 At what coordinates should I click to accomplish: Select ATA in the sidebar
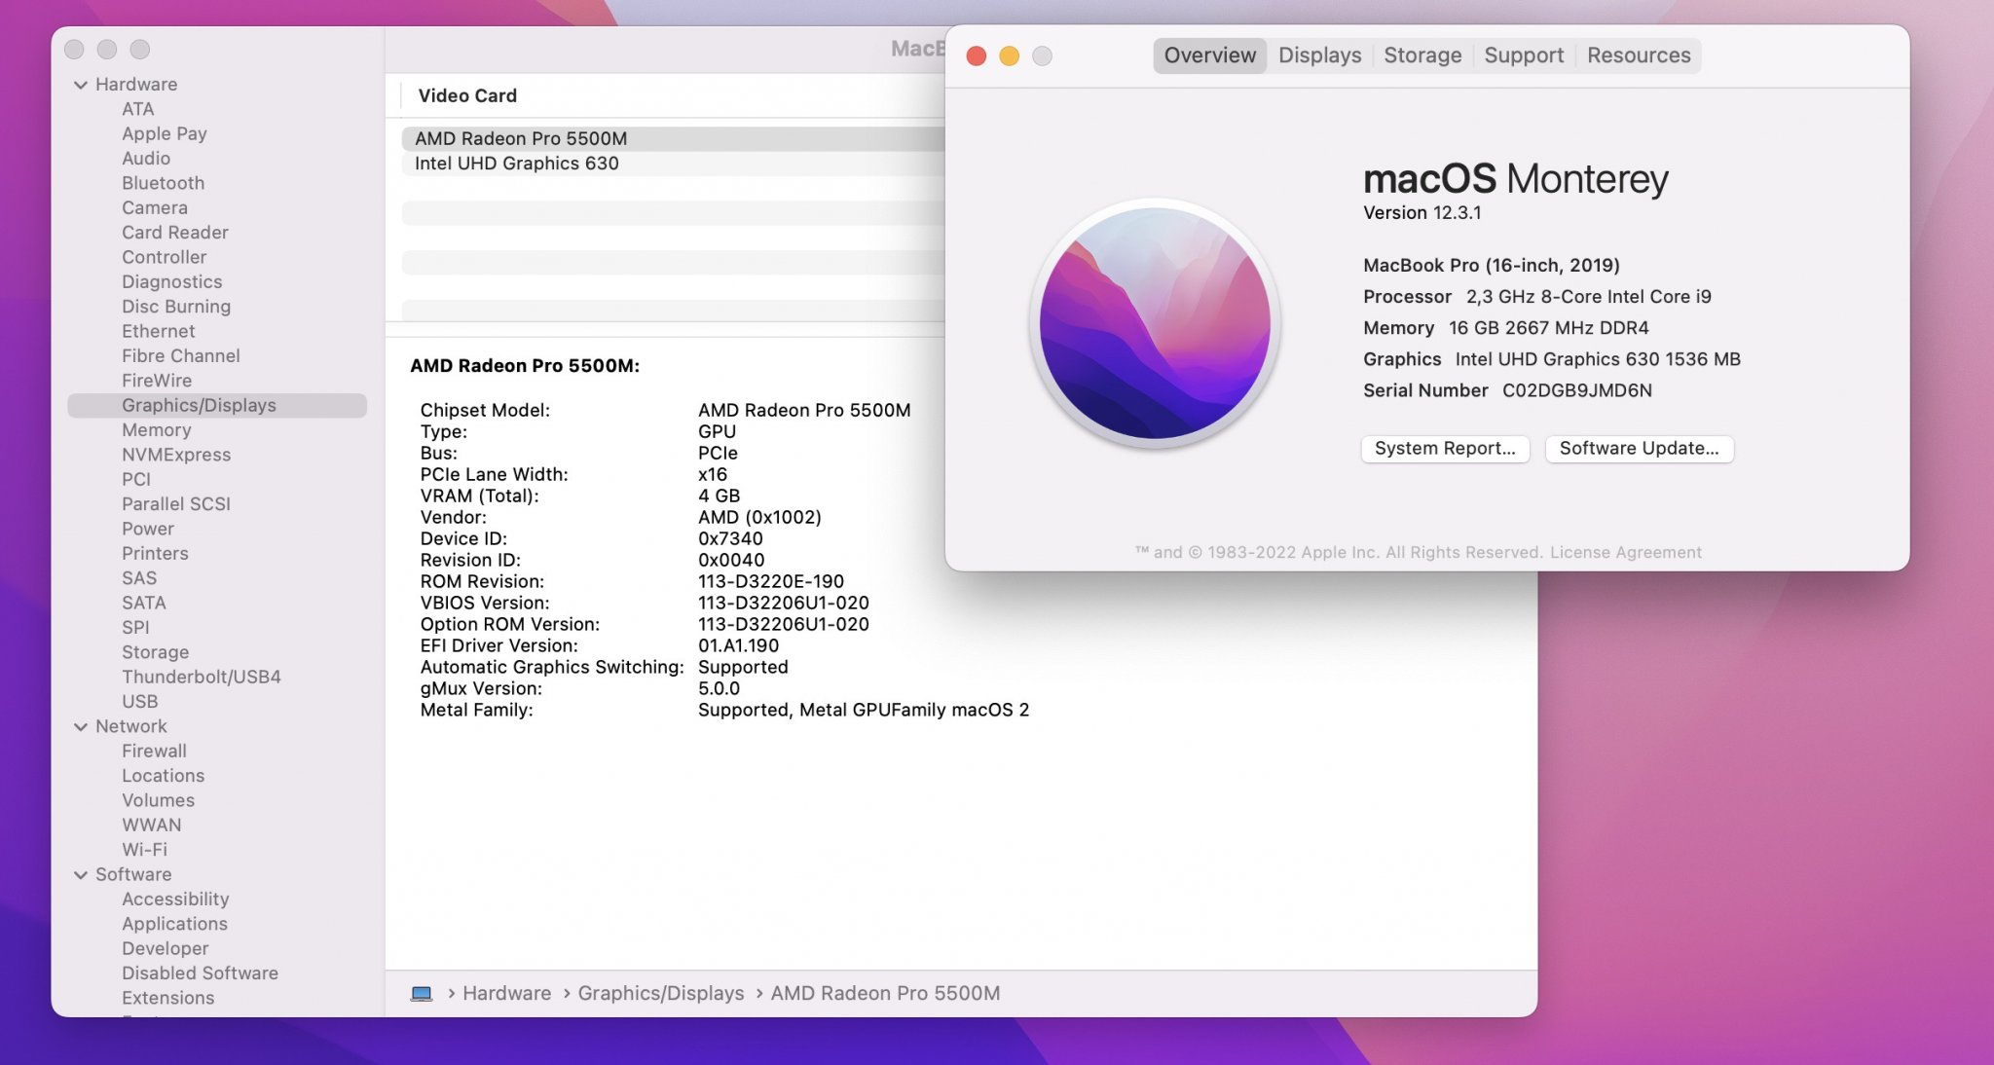pyautogui.click(x=138, y=109)
